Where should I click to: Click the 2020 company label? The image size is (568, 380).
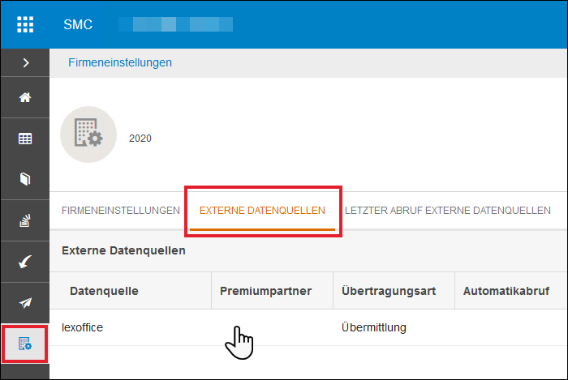pyautogui.click(x=140, y=138)
